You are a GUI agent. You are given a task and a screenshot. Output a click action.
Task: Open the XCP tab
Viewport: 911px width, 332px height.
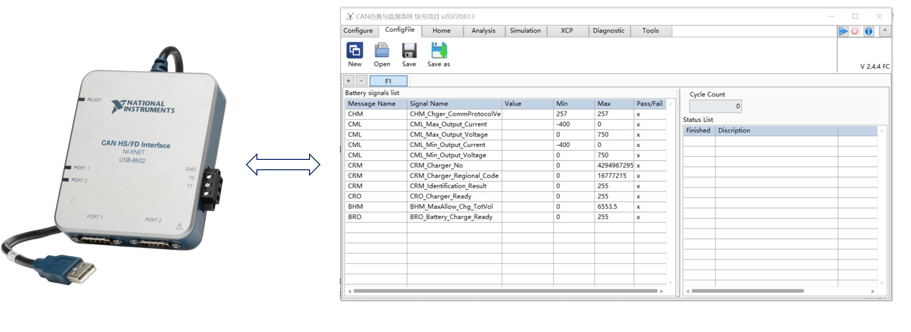click(567, 31)
